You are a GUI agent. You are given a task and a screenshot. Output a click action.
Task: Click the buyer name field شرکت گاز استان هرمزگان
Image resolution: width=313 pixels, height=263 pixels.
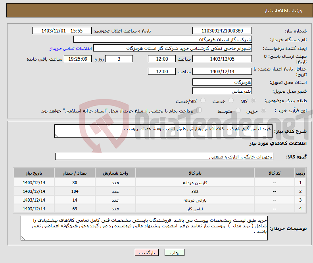point(163,40)
